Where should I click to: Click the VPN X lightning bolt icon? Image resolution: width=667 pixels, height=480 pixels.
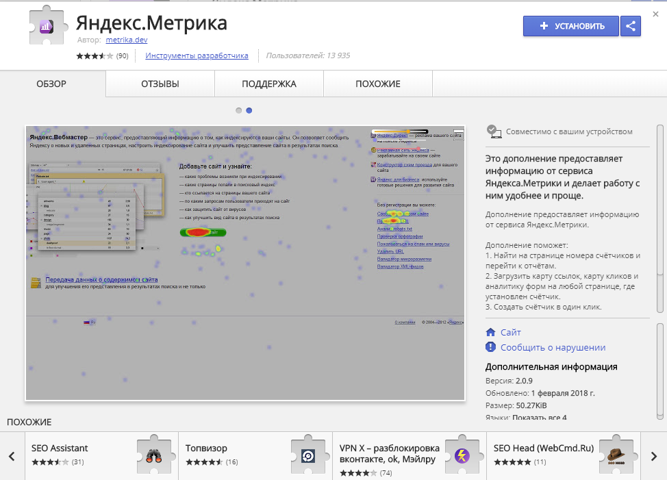[462, 456]
